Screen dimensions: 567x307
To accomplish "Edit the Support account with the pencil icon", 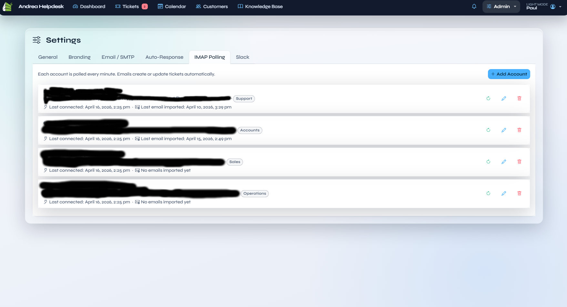I will click(504, 98).
